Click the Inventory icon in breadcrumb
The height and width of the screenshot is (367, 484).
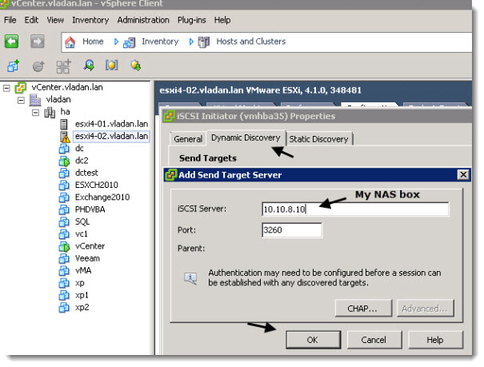129,42
